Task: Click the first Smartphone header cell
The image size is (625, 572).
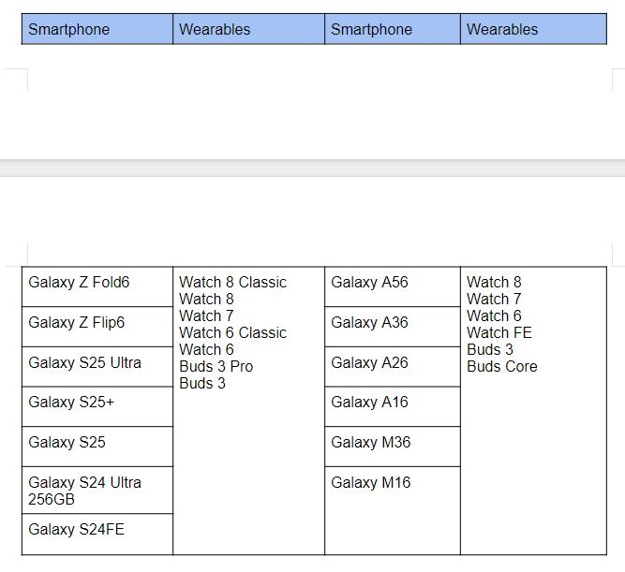Action: click(x=97, y=29)
